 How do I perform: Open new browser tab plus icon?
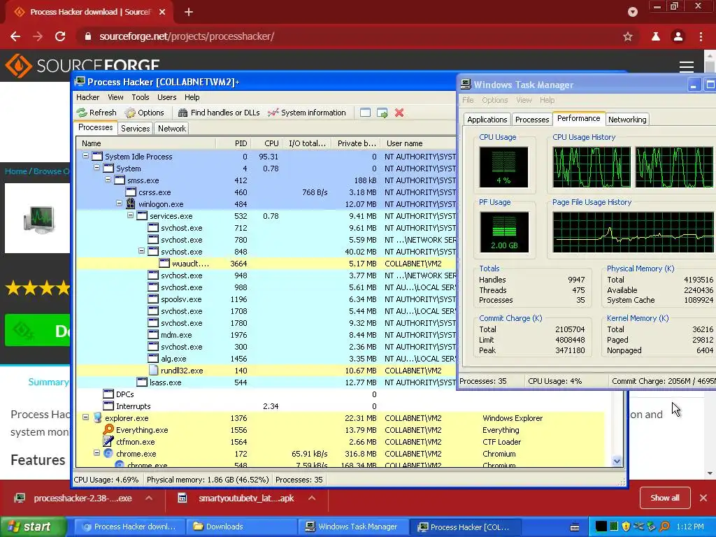point(189,12)
